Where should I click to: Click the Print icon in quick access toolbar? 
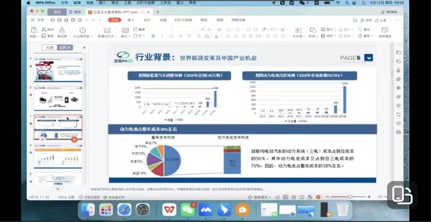point(73,20)
